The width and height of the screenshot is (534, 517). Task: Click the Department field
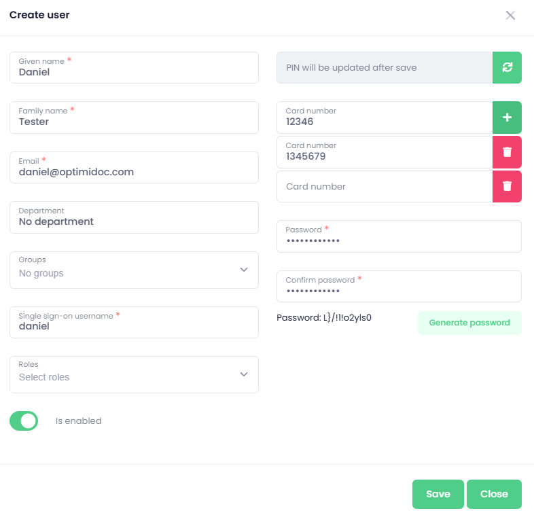point(134,217)
